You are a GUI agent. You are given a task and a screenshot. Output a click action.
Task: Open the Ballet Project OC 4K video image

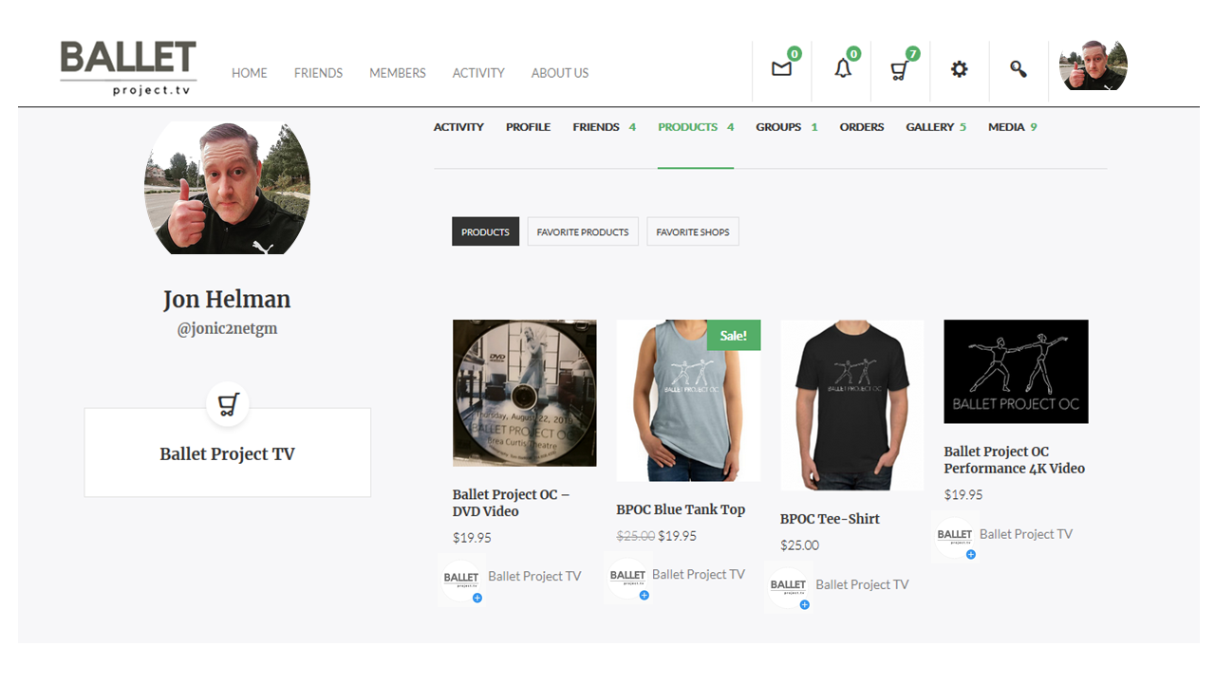tap(1016, 371)
